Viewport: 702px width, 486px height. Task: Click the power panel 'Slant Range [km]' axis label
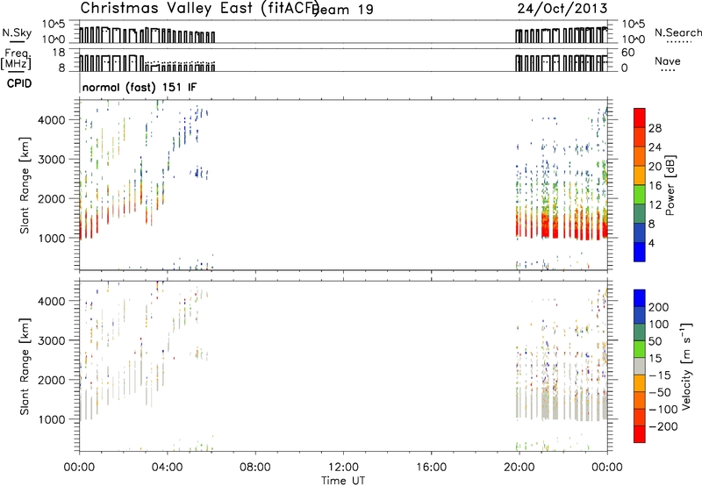coord(25,185)
